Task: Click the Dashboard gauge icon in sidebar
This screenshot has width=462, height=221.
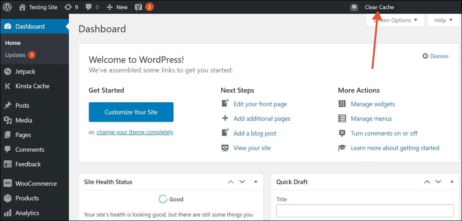Action: 8,26
